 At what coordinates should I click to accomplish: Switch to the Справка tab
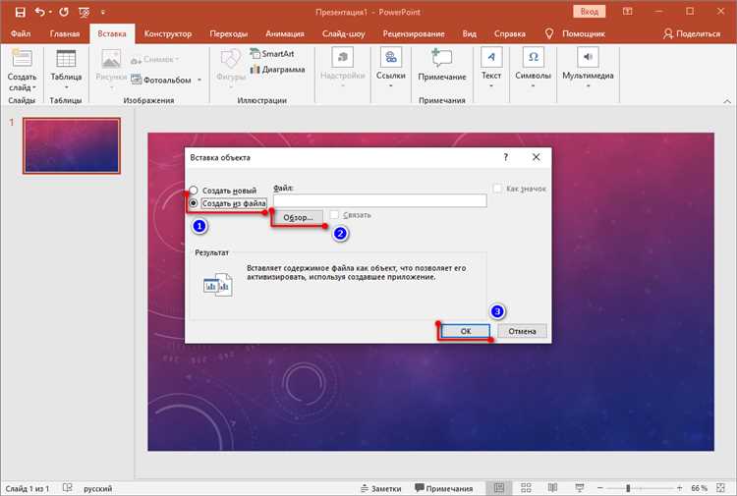510,33
